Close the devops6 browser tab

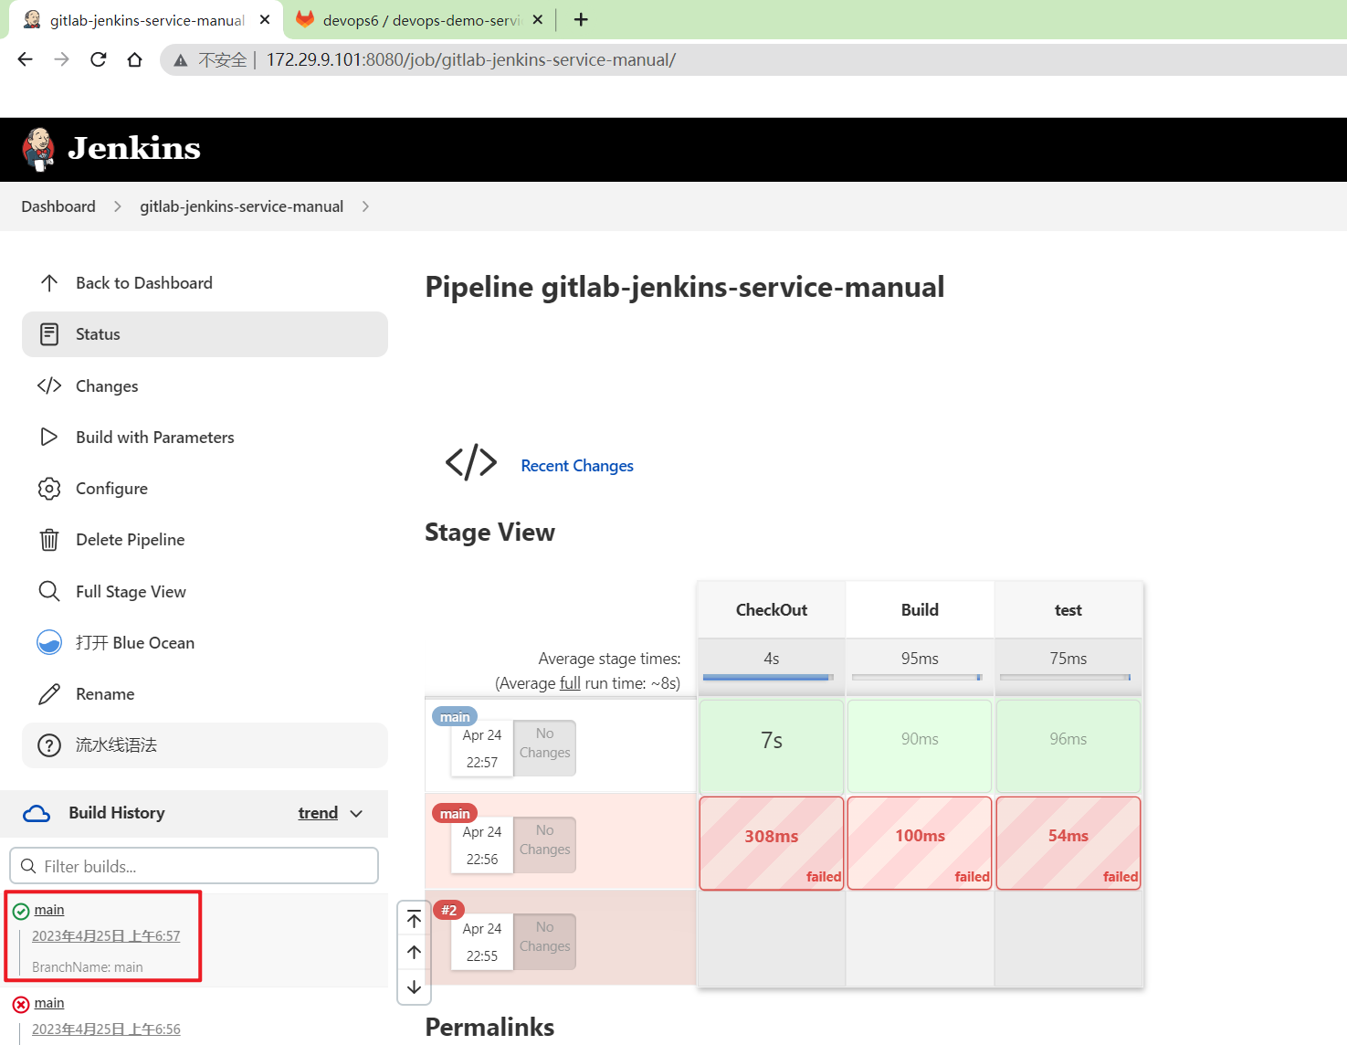click(x=538, y=19)
